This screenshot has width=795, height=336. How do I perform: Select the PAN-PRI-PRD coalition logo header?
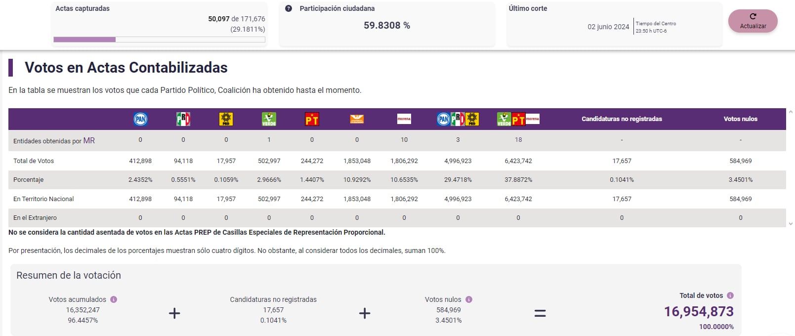[x=458, y=119]
